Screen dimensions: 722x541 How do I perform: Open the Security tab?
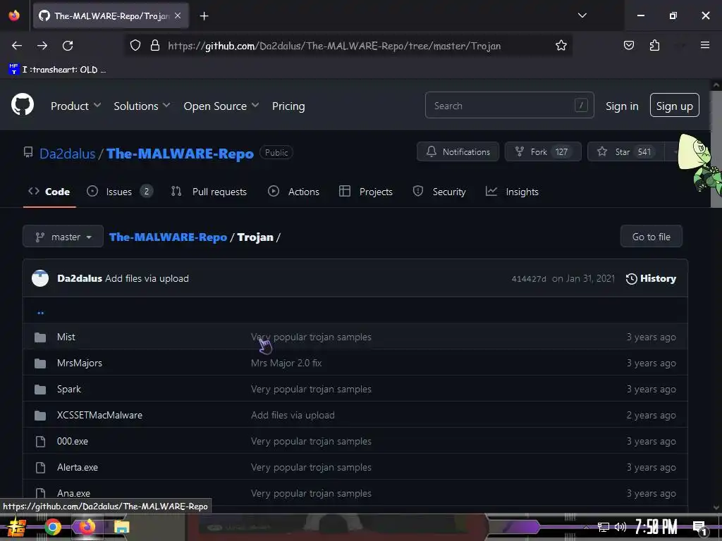[439, 192]
